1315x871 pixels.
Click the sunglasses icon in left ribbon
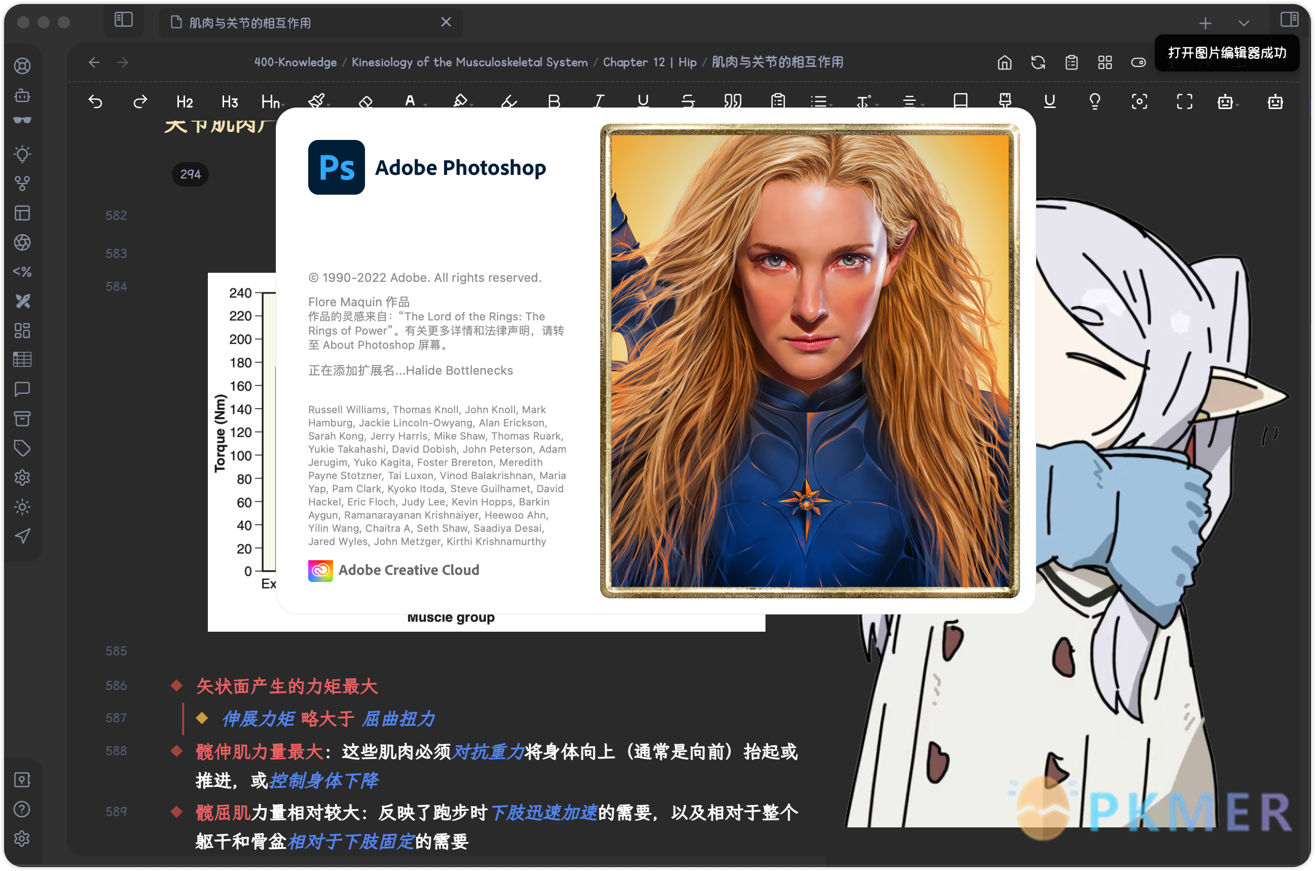tap(22, 120)
